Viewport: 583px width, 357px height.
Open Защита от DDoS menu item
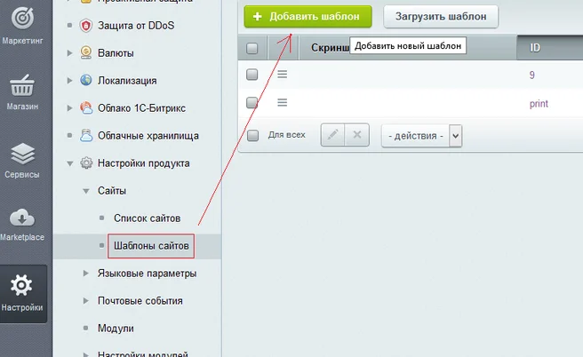[x=136, y=26]
